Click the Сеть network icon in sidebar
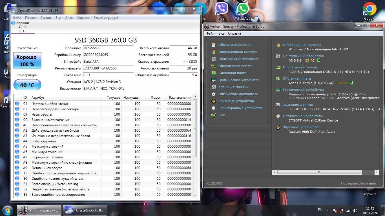Image resolution: width=385 pixels, height=216 pixels. (x=214, y=115)
